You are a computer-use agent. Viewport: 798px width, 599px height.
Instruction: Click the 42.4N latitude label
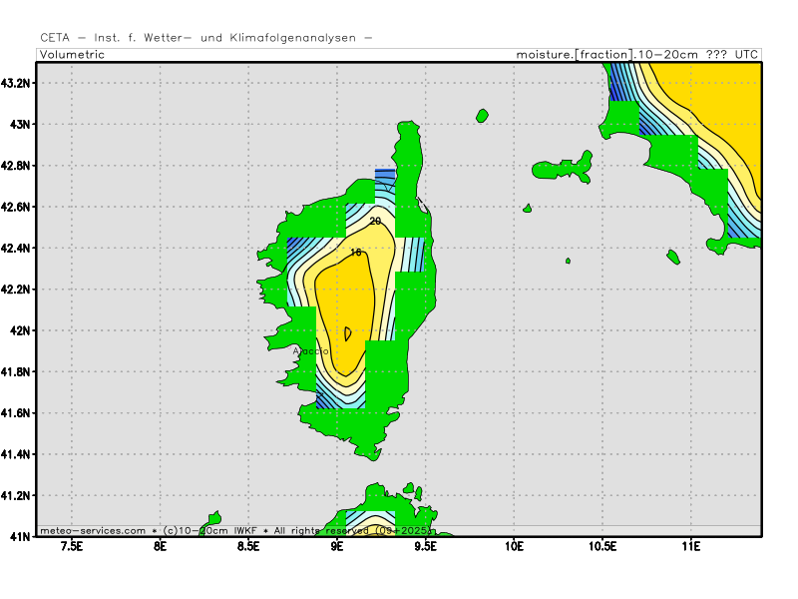[x=15, y=248]
